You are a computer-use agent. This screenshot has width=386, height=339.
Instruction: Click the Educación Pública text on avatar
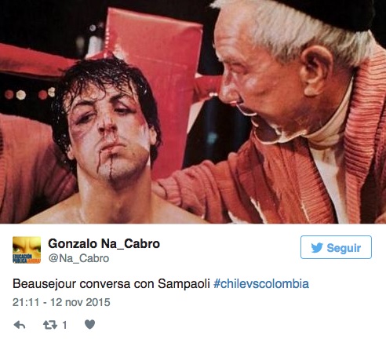23,258
